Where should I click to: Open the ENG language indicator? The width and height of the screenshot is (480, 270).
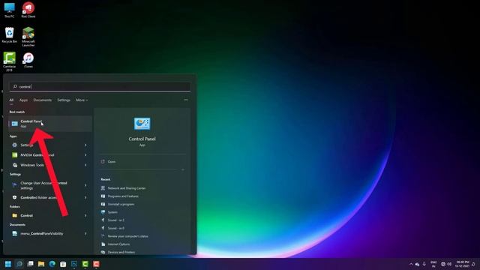click(433, 264)
